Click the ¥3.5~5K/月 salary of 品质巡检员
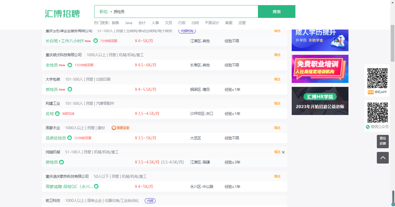Viewport: 395px width, 207px height. (146, 138)
